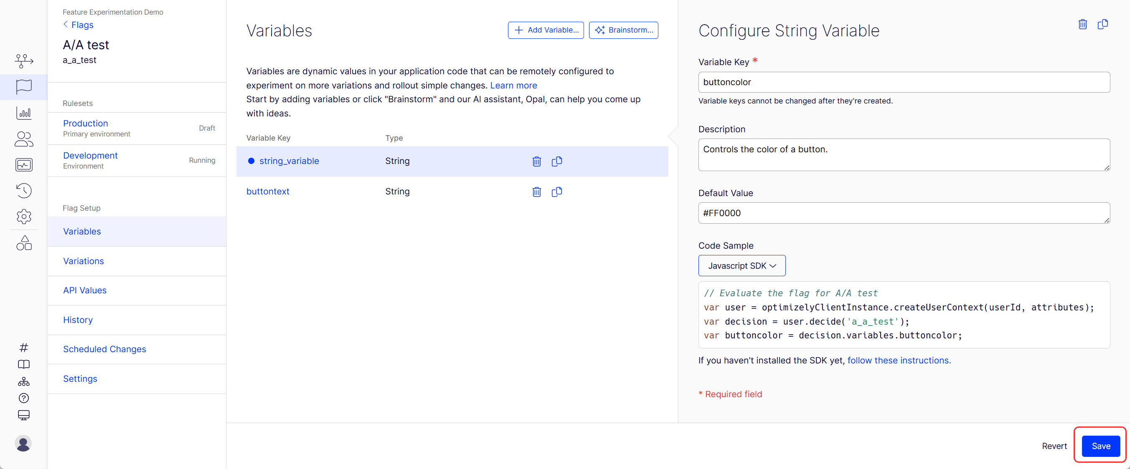
Task: Click the Default Value field
Action: click(x=904, y=213)
